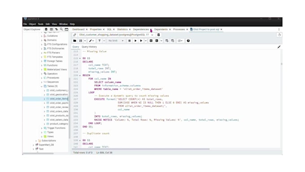The image size is (305, 172).
Task: Select the Sequences tree item
Action: (x=53, y=82)
